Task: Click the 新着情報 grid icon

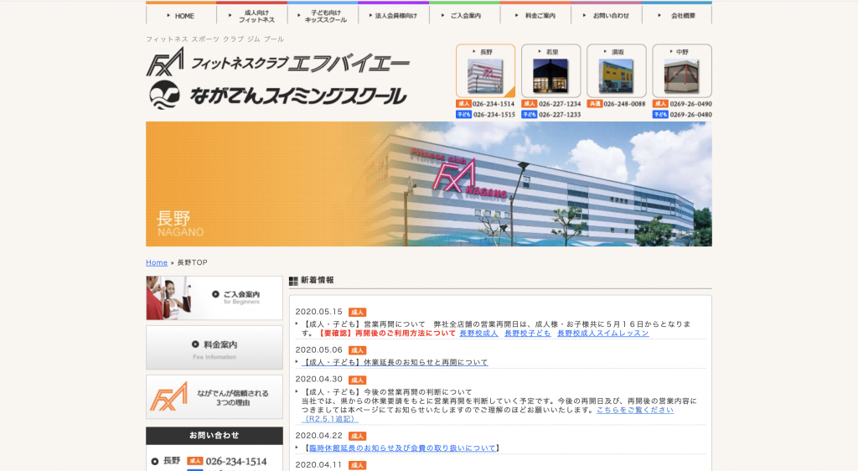Action: (x=293, y=281)
